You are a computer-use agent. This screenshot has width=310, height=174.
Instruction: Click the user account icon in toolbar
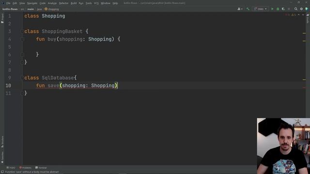click(240, 9)
